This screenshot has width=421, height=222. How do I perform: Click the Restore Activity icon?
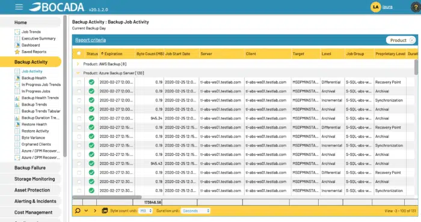[17, 131]
